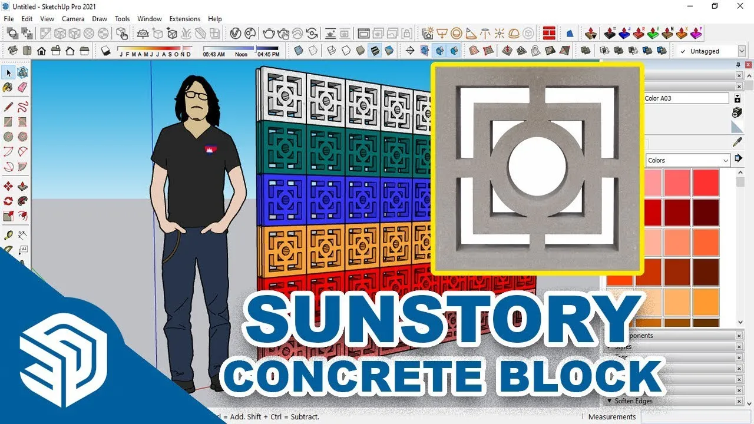The height and width of the screenshot is (424, 754).
Task: Enable Wireframe face style
Action: pos(332,51)
